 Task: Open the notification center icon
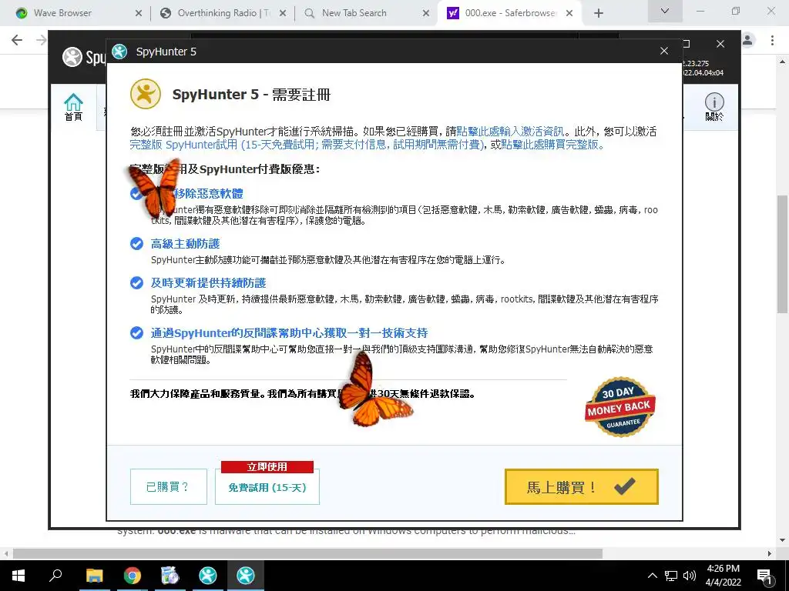(765, 576)
